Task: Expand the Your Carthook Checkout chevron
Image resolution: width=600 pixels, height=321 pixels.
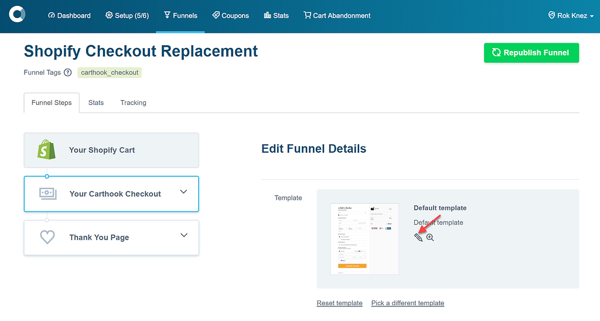Action: (183, 192)
